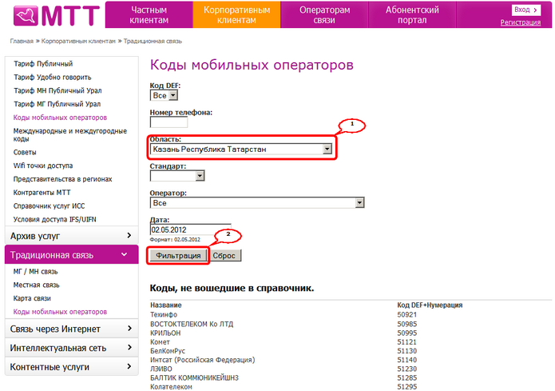
Task: Click the Вход login button
Action: tap(526, 10)
